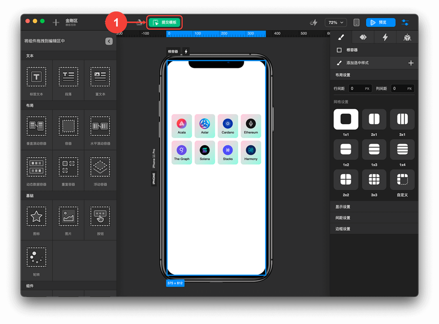This screenshot has width=439, height=324.
Task: Click the 375 x 812 size label
Action: [175, 283]
